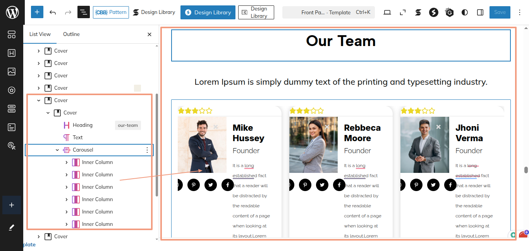The height and width of the screenshot is (251, 529).
Task: Toggle the settings sidebar panel
Action: click(x=480, y=12)
